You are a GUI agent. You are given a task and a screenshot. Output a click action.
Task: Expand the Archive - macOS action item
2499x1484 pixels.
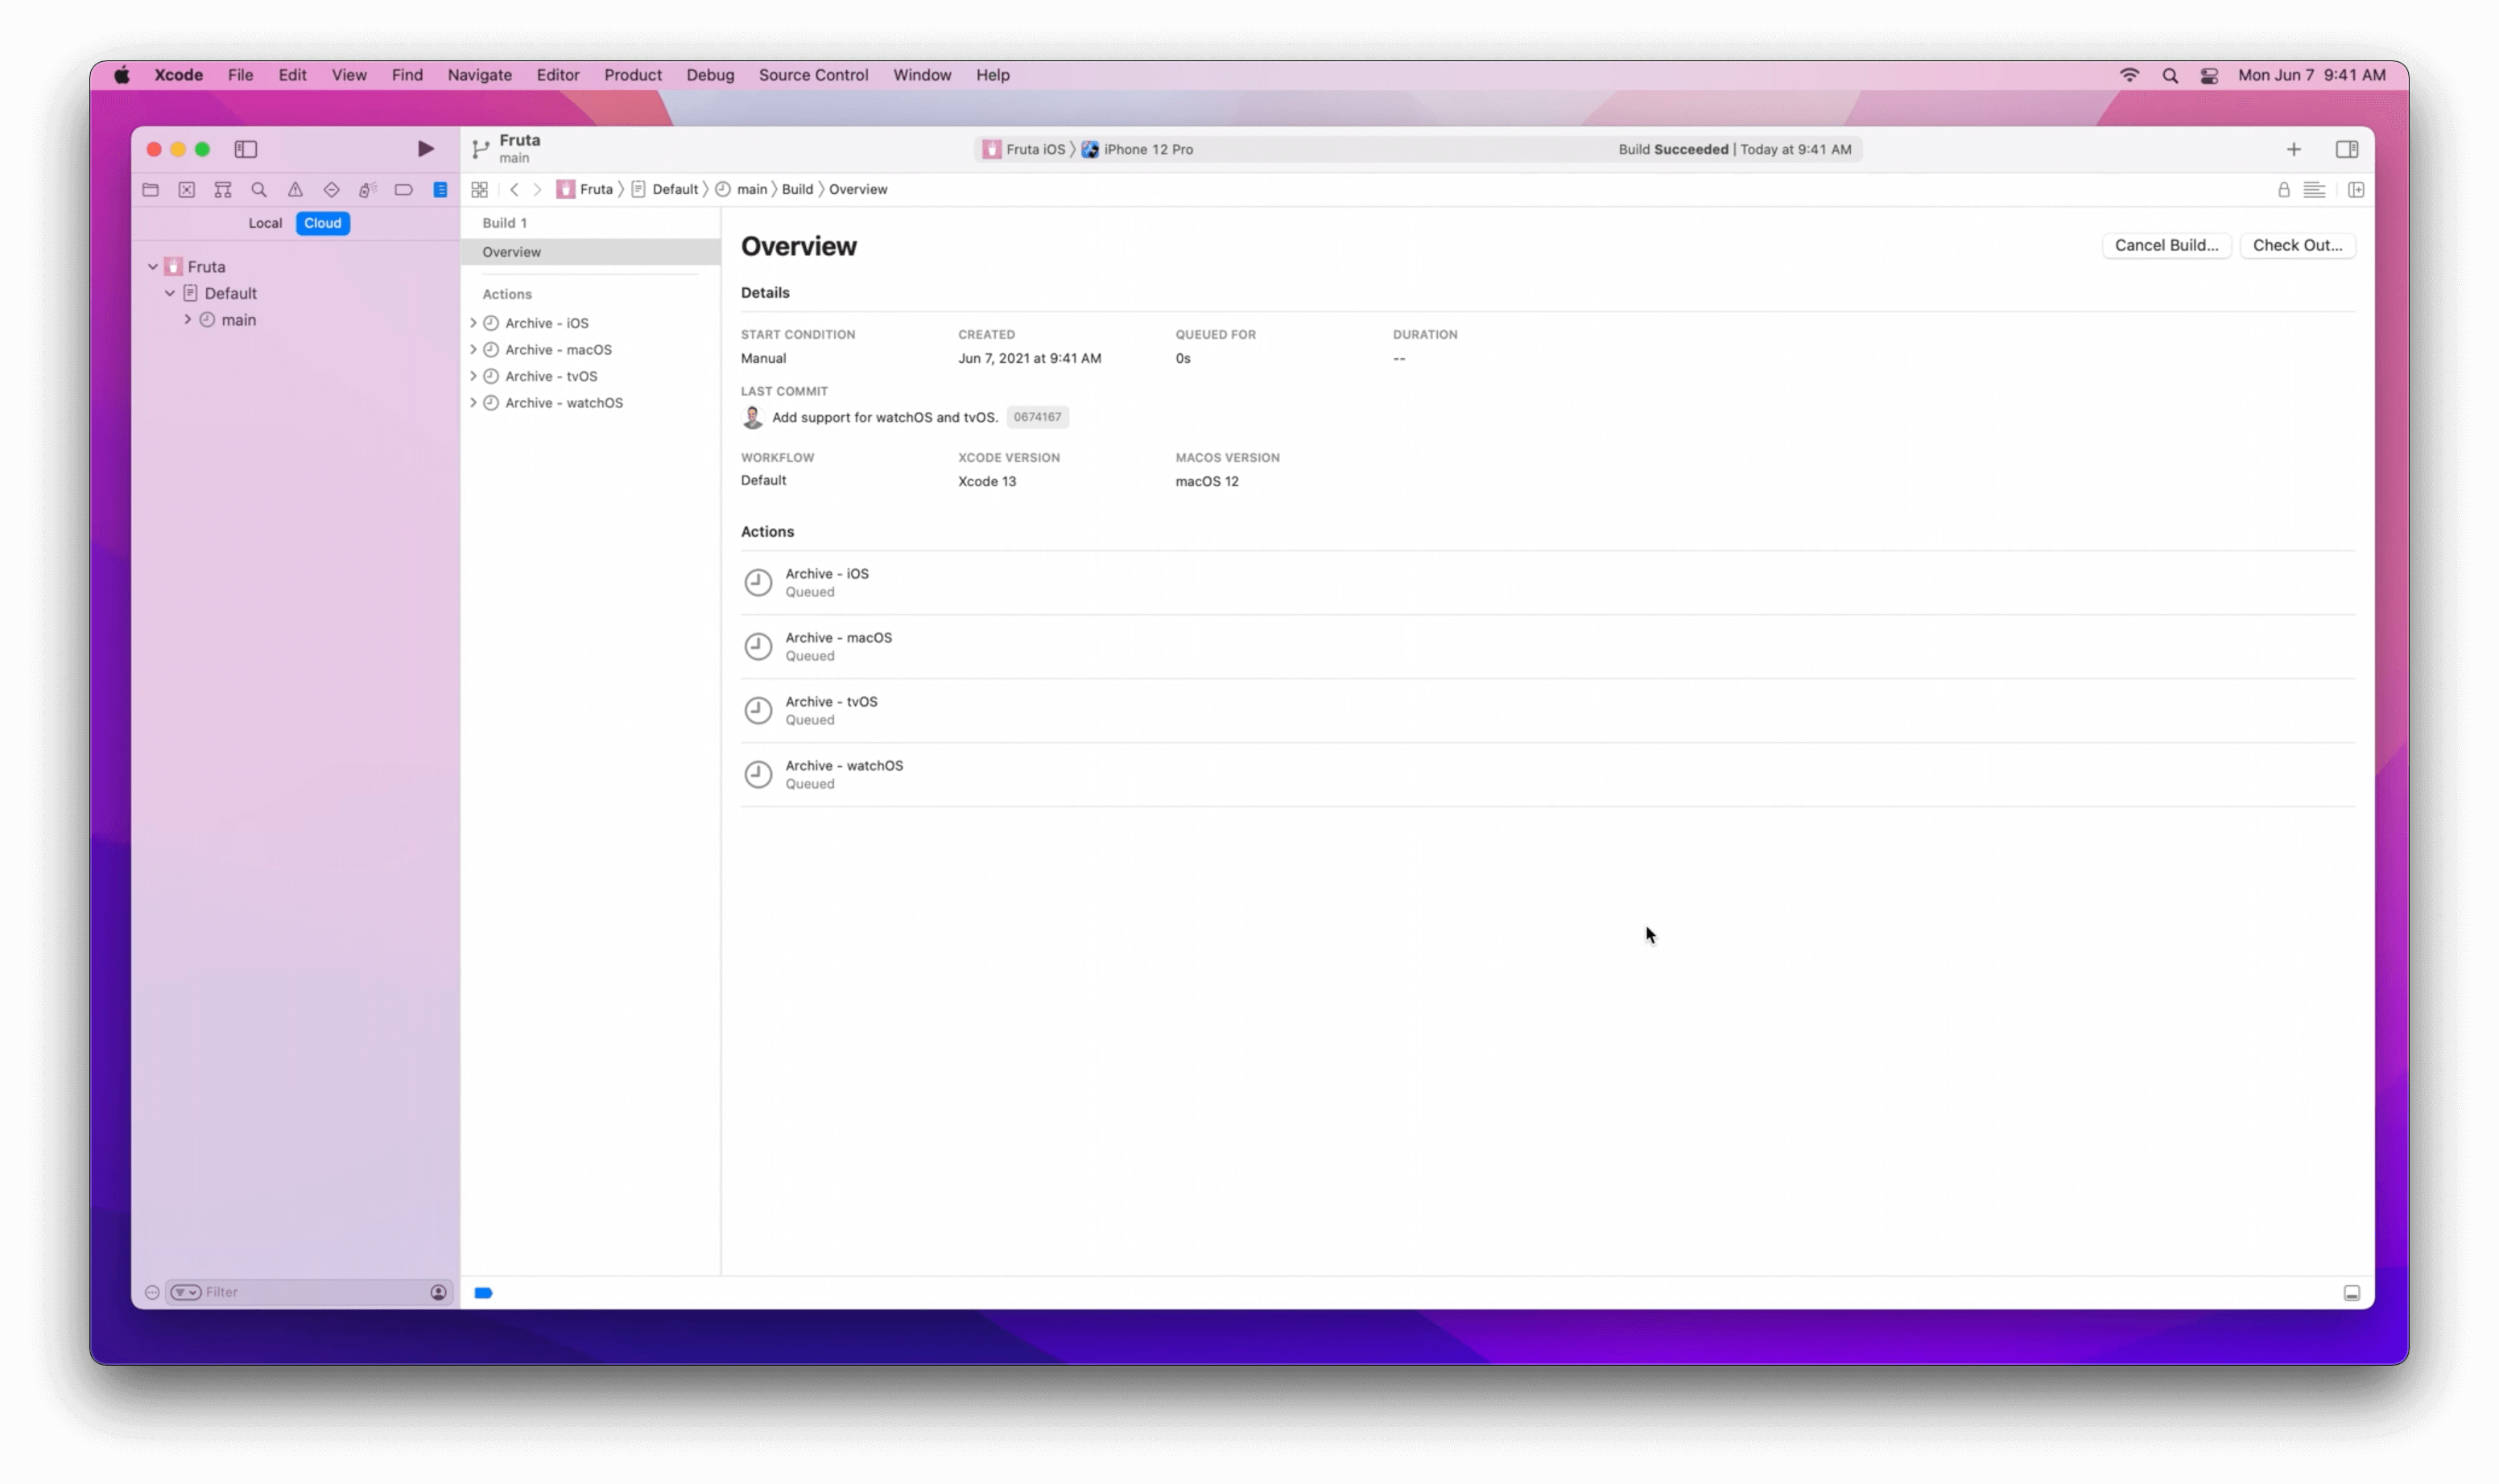tap(473, 348)
